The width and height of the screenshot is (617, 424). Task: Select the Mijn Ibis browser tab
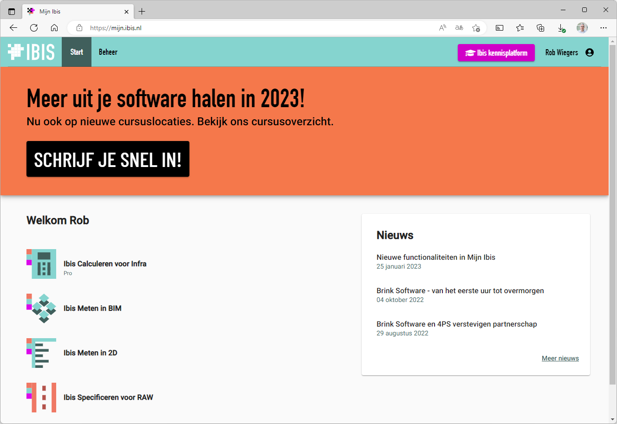(78, 11)
